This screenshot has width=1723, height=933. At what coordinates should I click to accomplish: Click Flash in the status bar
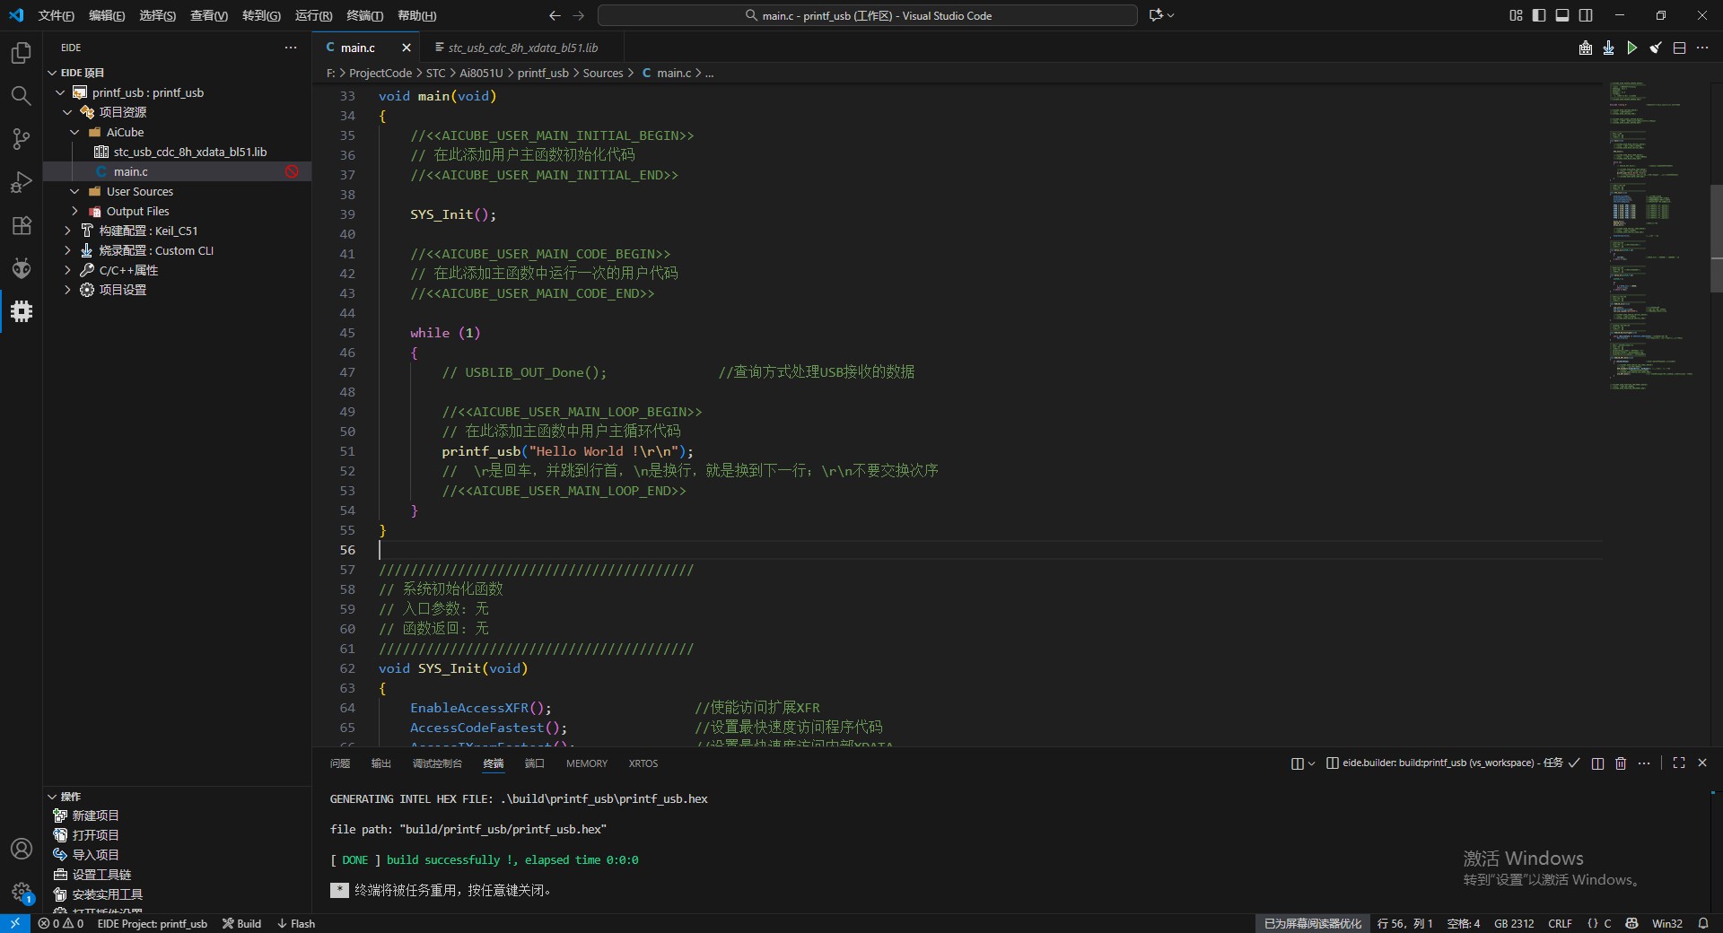(296, 923)
